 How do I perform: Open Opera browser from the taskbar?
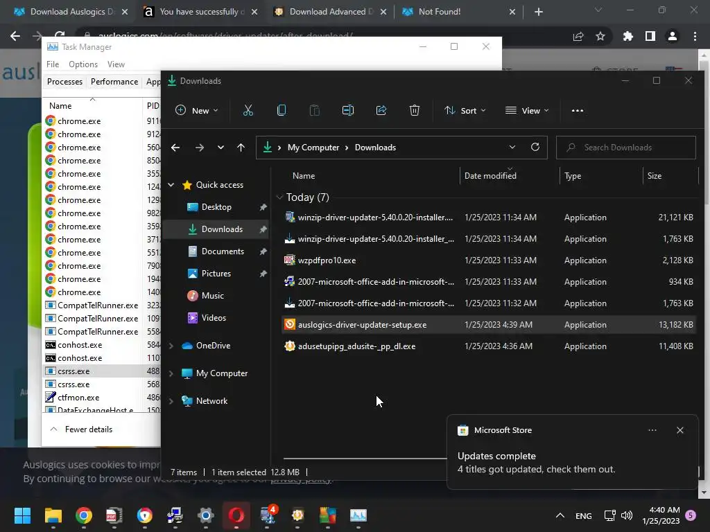236,515
